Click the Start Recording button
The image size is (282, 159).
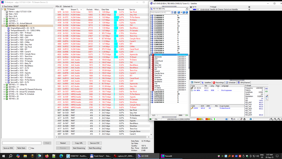[x=95, y=148]
